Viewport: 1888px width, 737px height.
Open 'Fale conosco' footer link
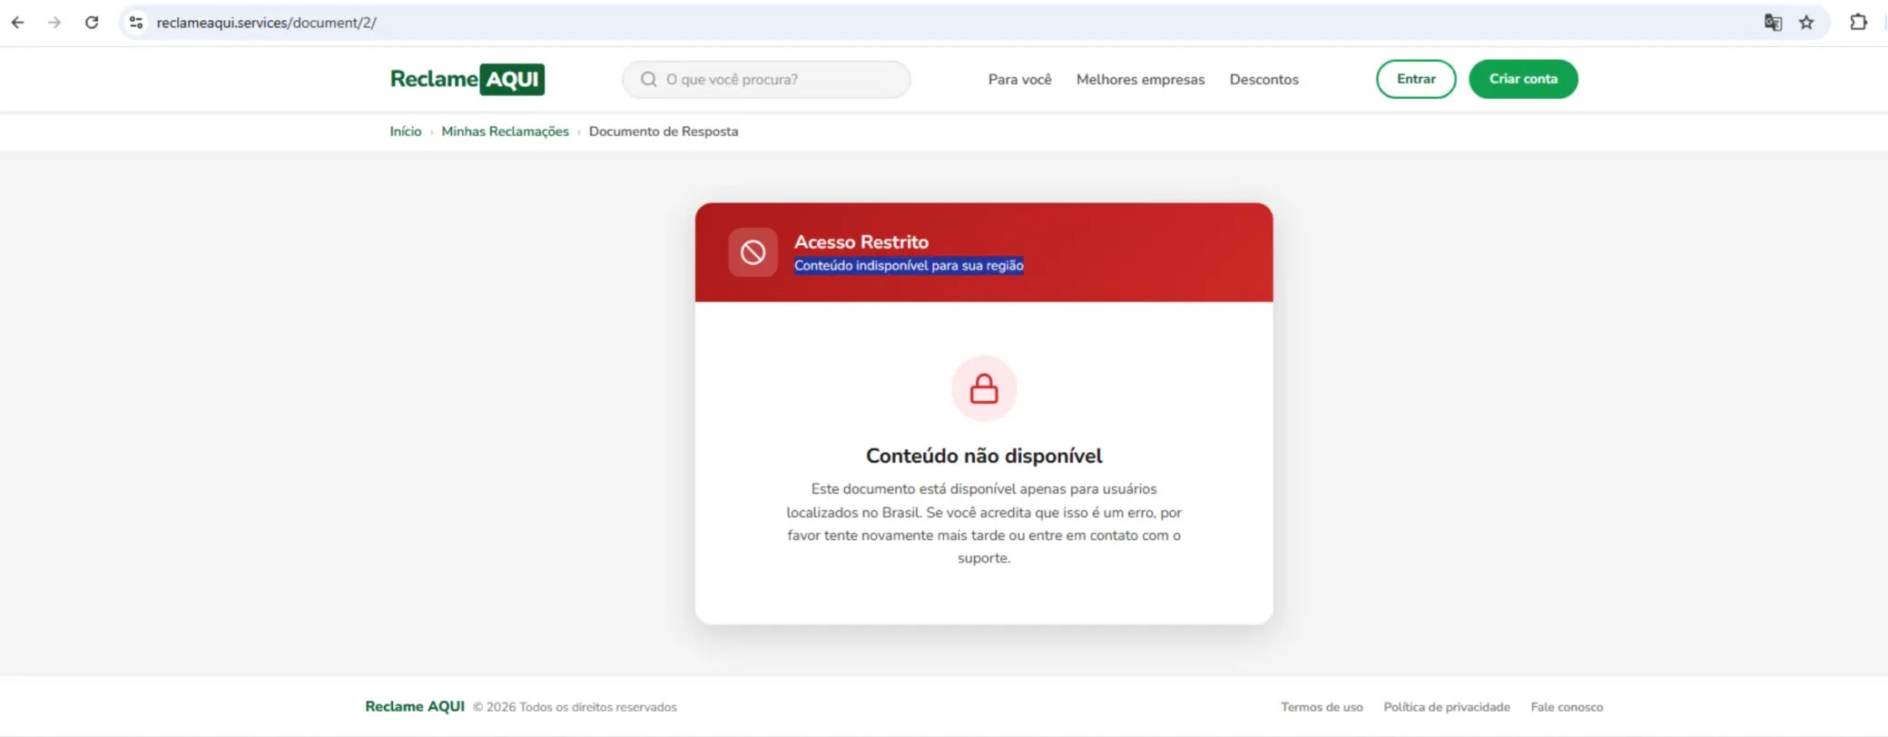point(1567,707)
